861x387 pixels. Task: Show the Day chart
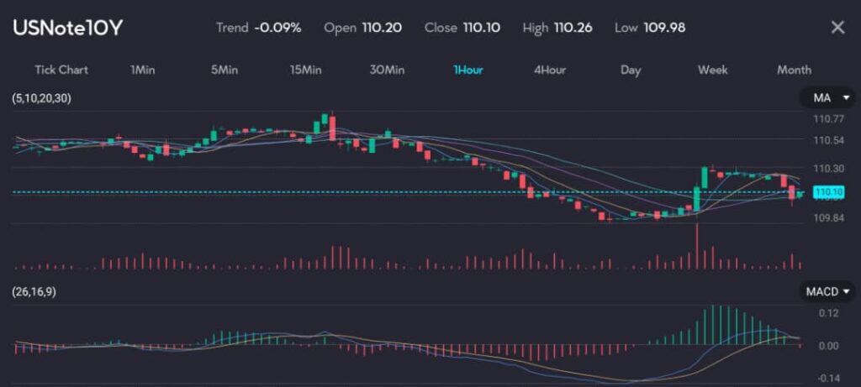point(631,70)
